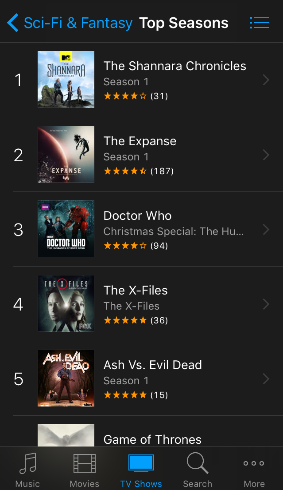Tap the Doctor Who cover artwork
This screenshot has width=283, height=490.
(x=66, y=229)
